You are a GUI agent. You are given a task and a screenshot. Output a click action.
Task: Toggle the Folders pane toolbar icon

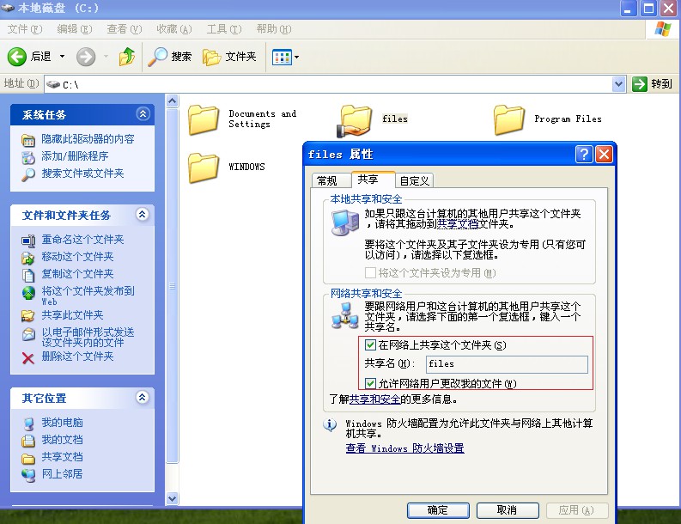211,57
